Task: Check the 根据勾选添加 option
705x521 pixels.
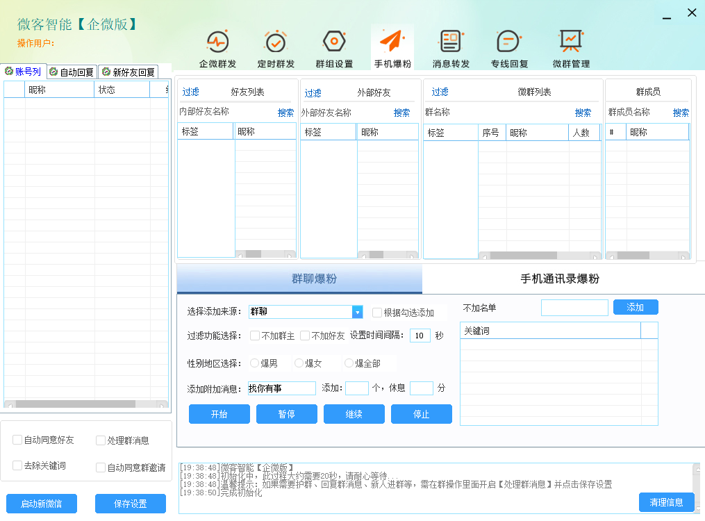Action: (x=377, y=313)
